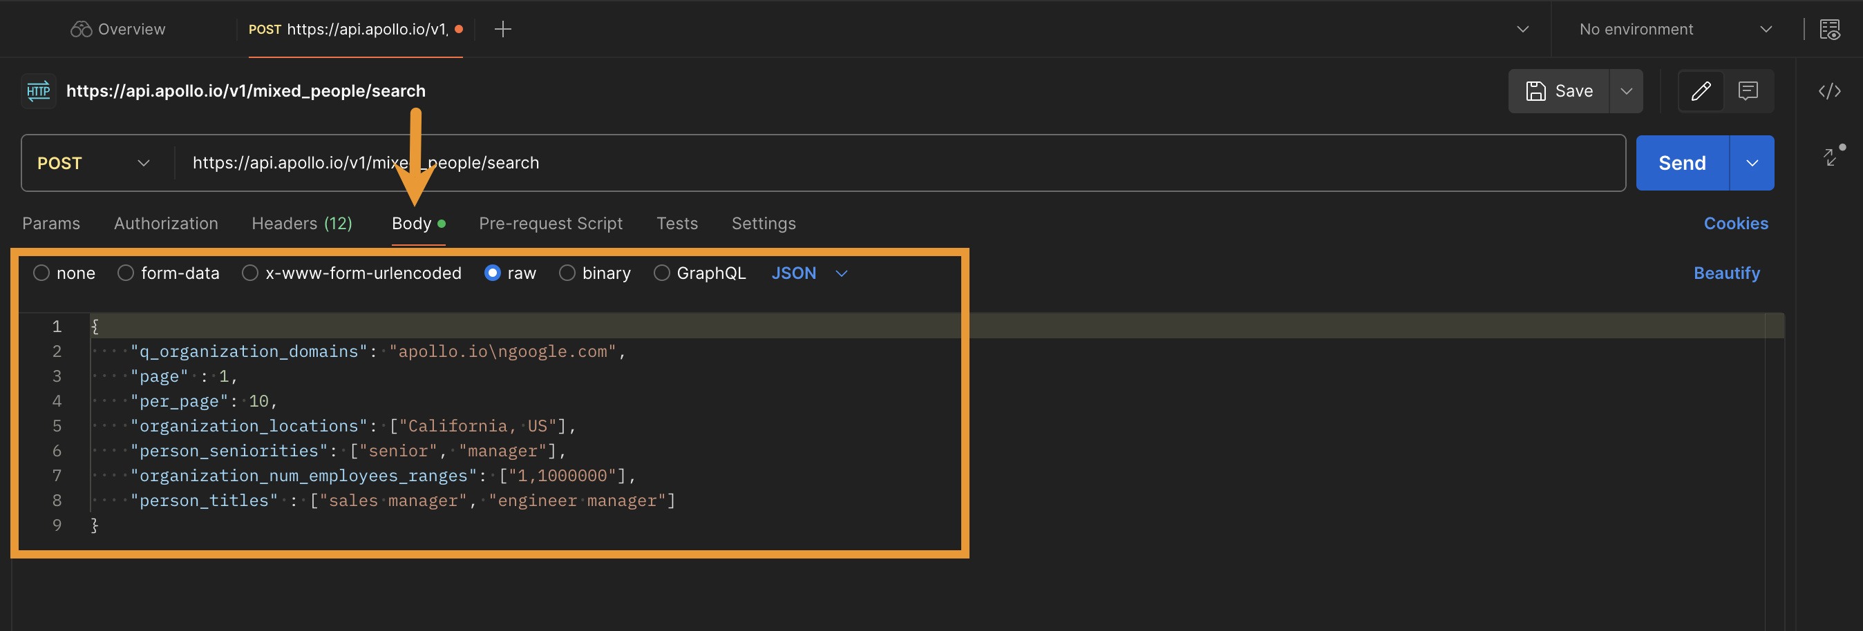The height and width of the screenshot is (631, 1863).
Task: Switch to the Tests tab
Action: (x=677, y=224)
